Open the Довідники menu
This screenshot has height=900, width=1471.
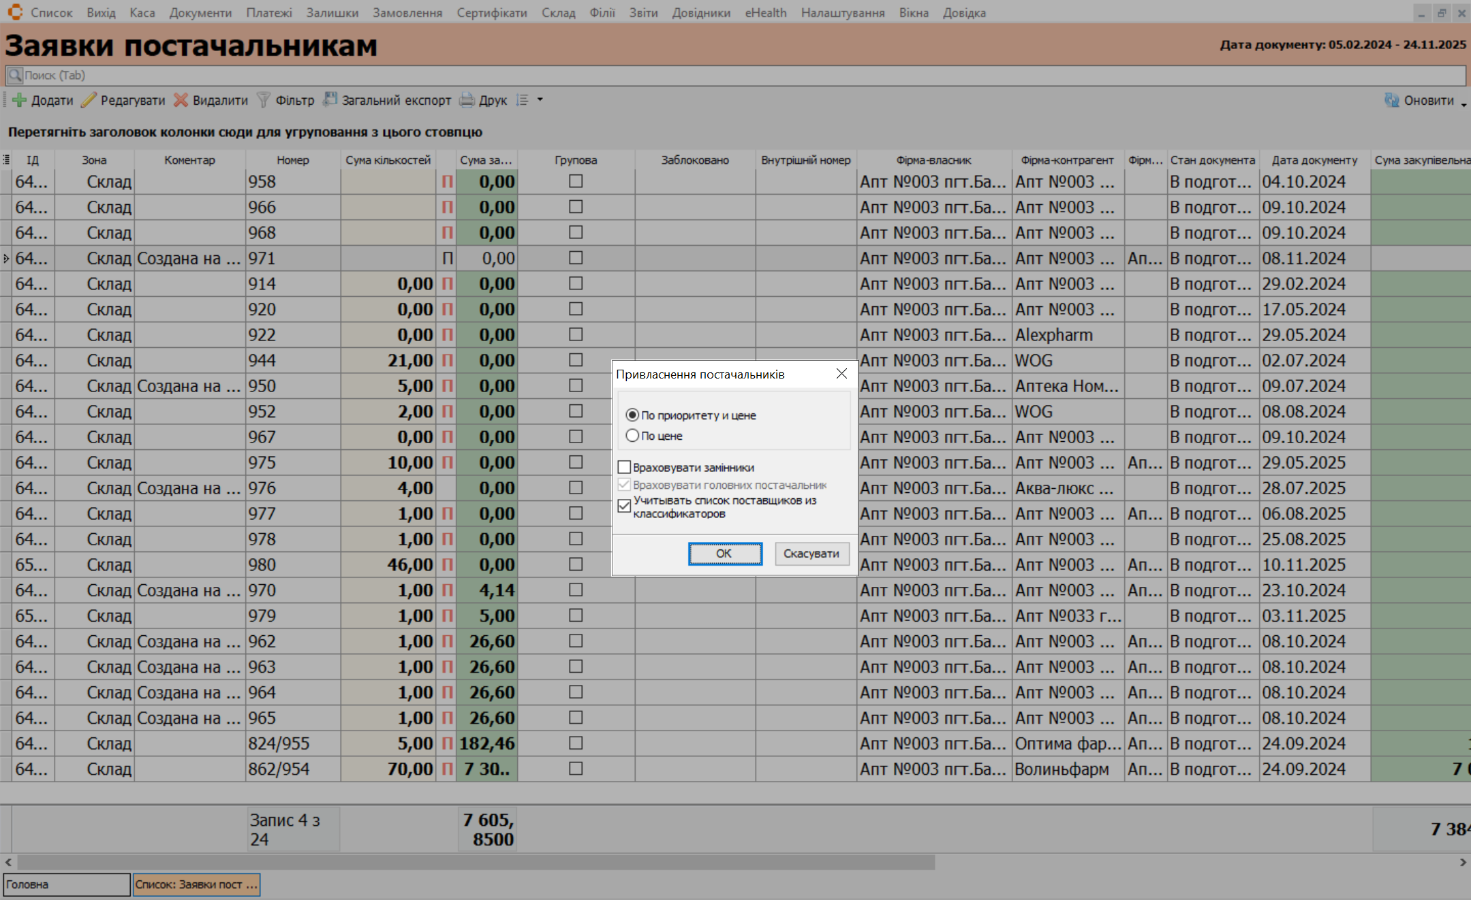(700, 13)
